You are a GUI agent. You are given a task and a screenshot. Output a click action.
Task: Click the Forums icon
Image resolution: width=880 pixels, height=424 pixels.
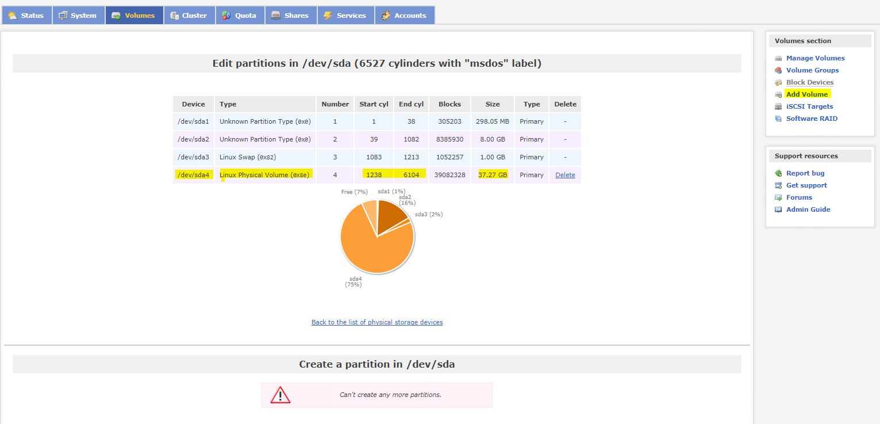coord(778,197)
